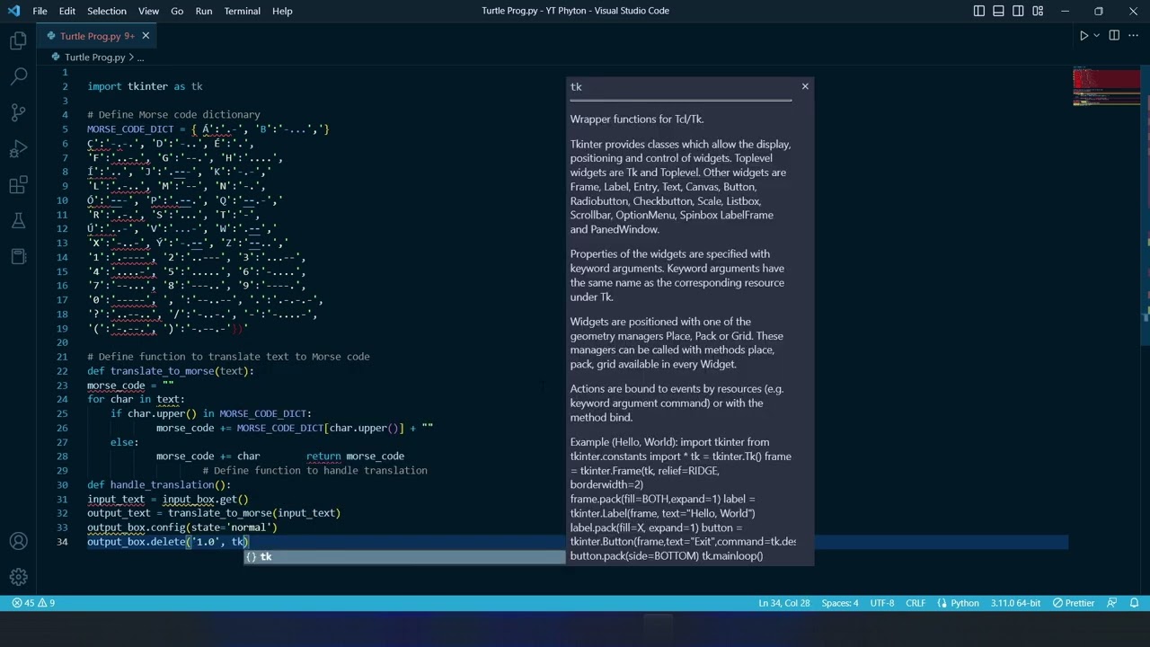This screenshot has width=1150, height=647.
Task: Run the Python file with play button
Action: 1084,36
